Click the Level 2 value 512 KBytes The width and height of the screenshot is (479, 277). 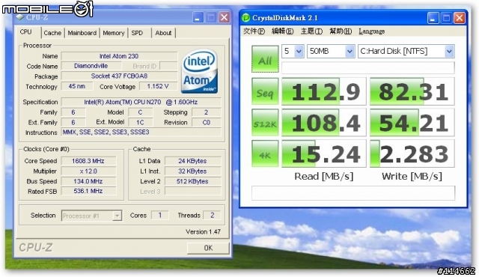coord(193,181)
